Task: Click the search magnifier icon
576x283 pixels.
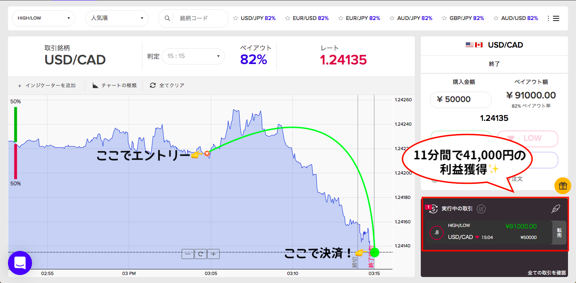Action: coord(168,18)
